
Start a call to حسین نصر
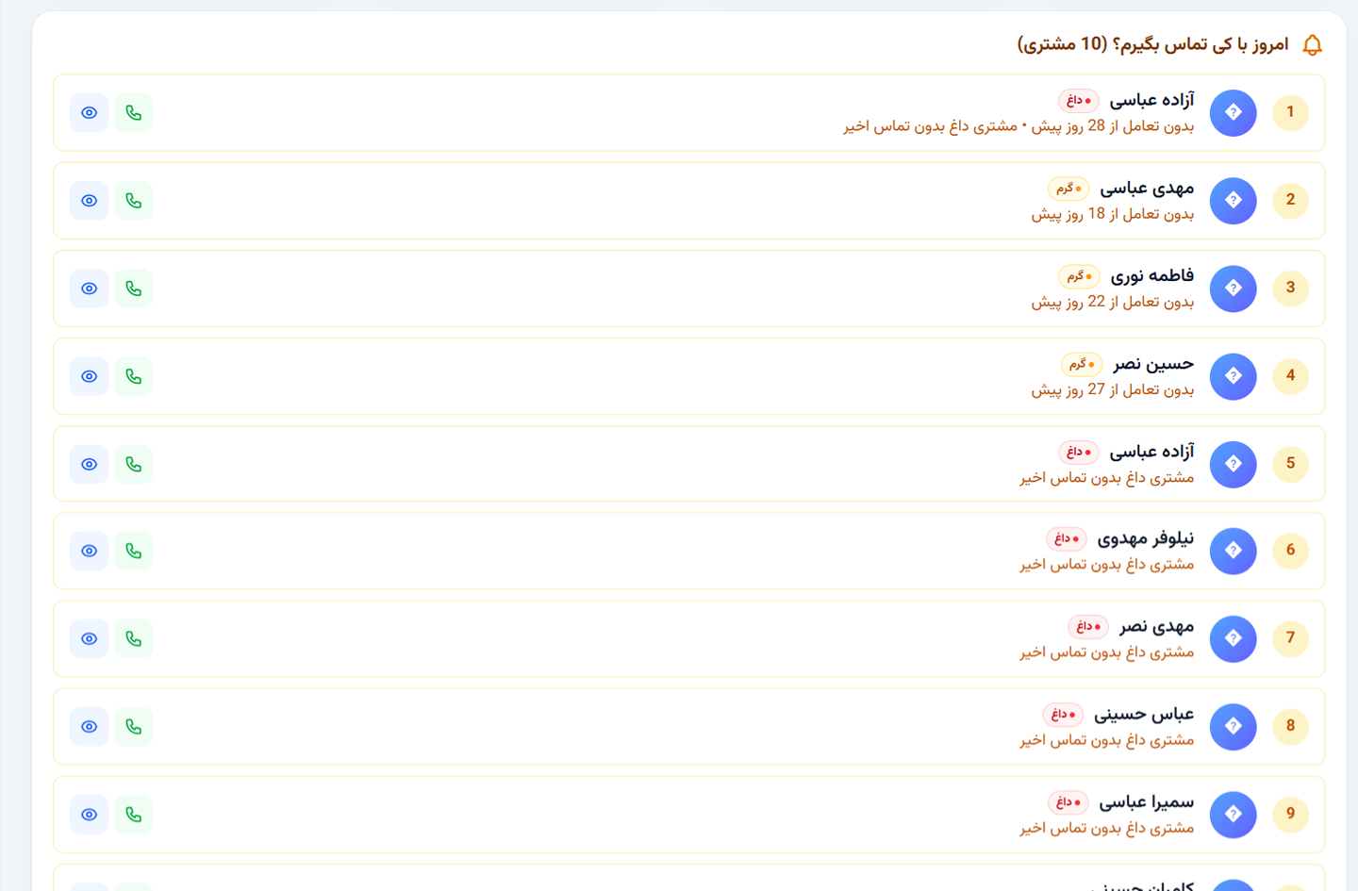point(134,376)
